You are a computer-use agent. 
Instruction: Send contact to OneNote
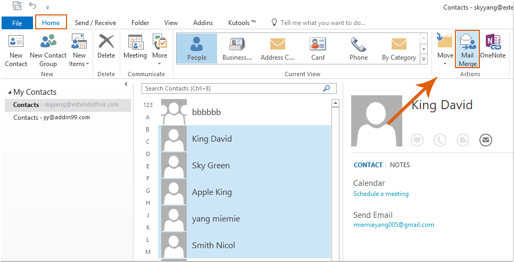pos(493,46)
